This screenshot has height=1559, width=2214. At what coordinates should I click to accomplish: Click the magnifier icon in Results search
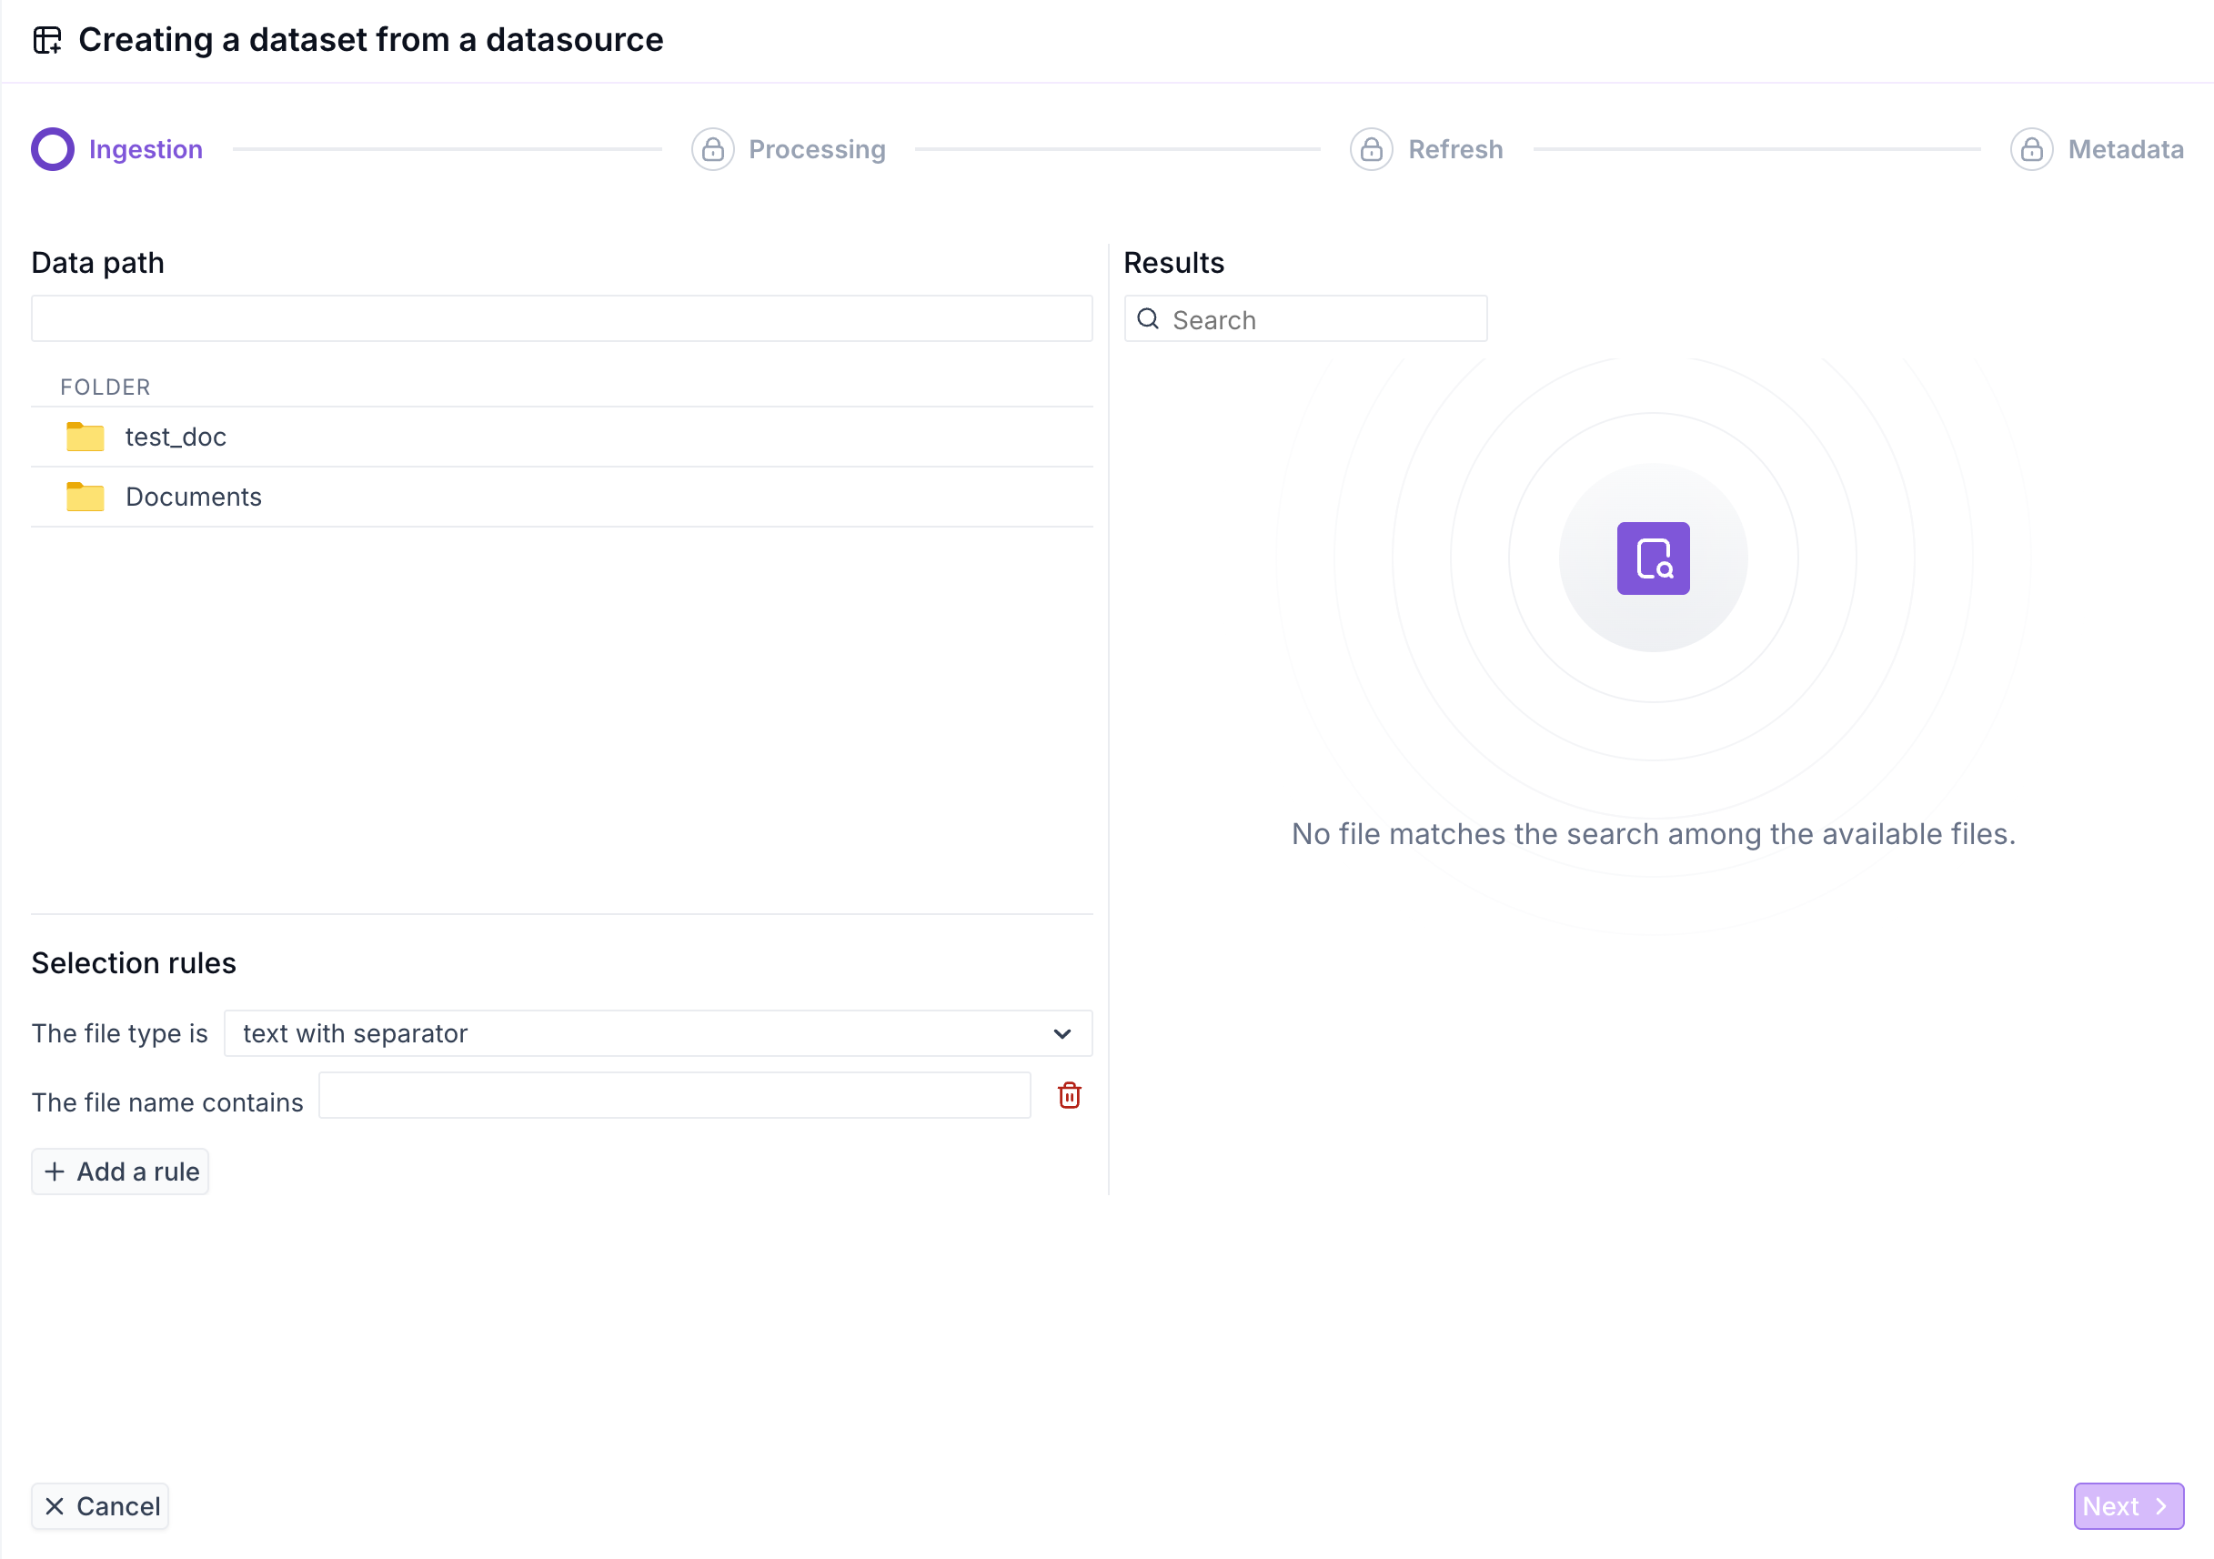pyautogui.click(x=1148, y=319)
